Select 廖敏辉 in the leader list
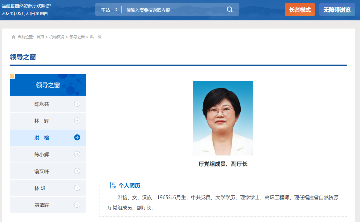 [48, 205]
